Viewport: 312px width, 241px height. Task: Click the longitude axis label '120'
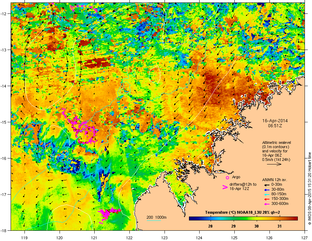pyautogui.click(x=60, y=237)
